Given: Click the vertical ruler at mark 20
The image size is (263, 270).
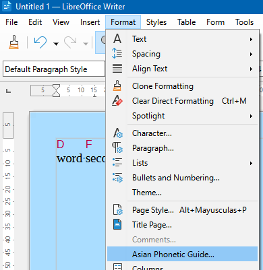Looking at the screenshot, I should (8, 189).
